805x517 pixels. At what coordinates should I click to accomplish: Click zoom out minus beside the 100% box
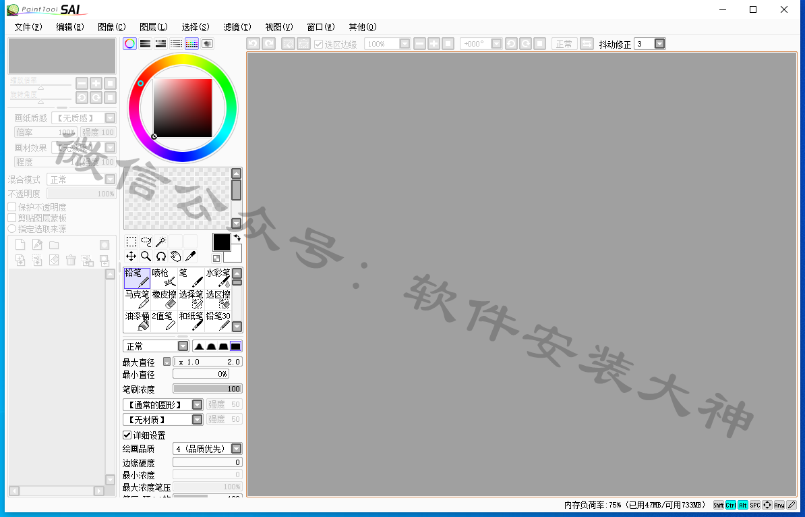[419, 44]
